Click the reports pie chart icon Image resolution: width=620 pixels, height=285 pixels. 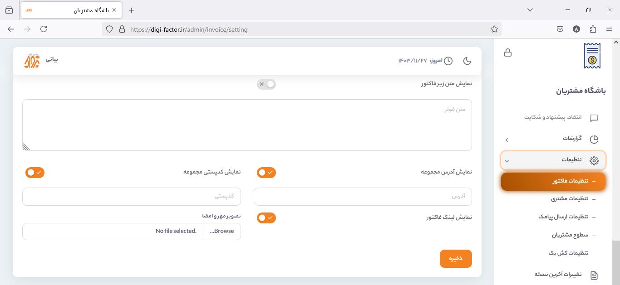[x=594, y=139]
